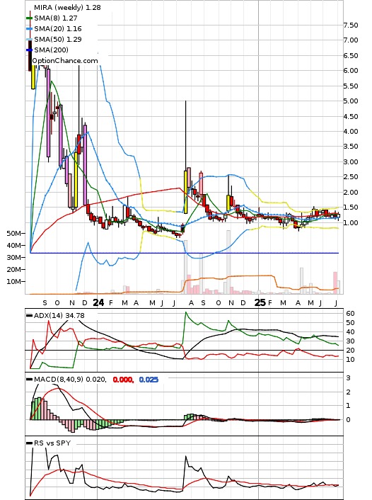Click the MACD(8,40,9) indicator label

coord(58,380)
